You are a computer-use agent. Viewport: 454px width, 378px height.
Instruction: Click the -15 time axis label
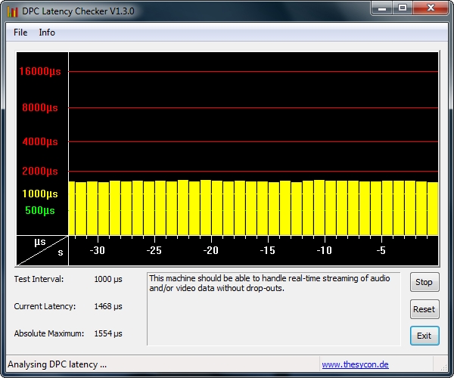coord(268,250)
